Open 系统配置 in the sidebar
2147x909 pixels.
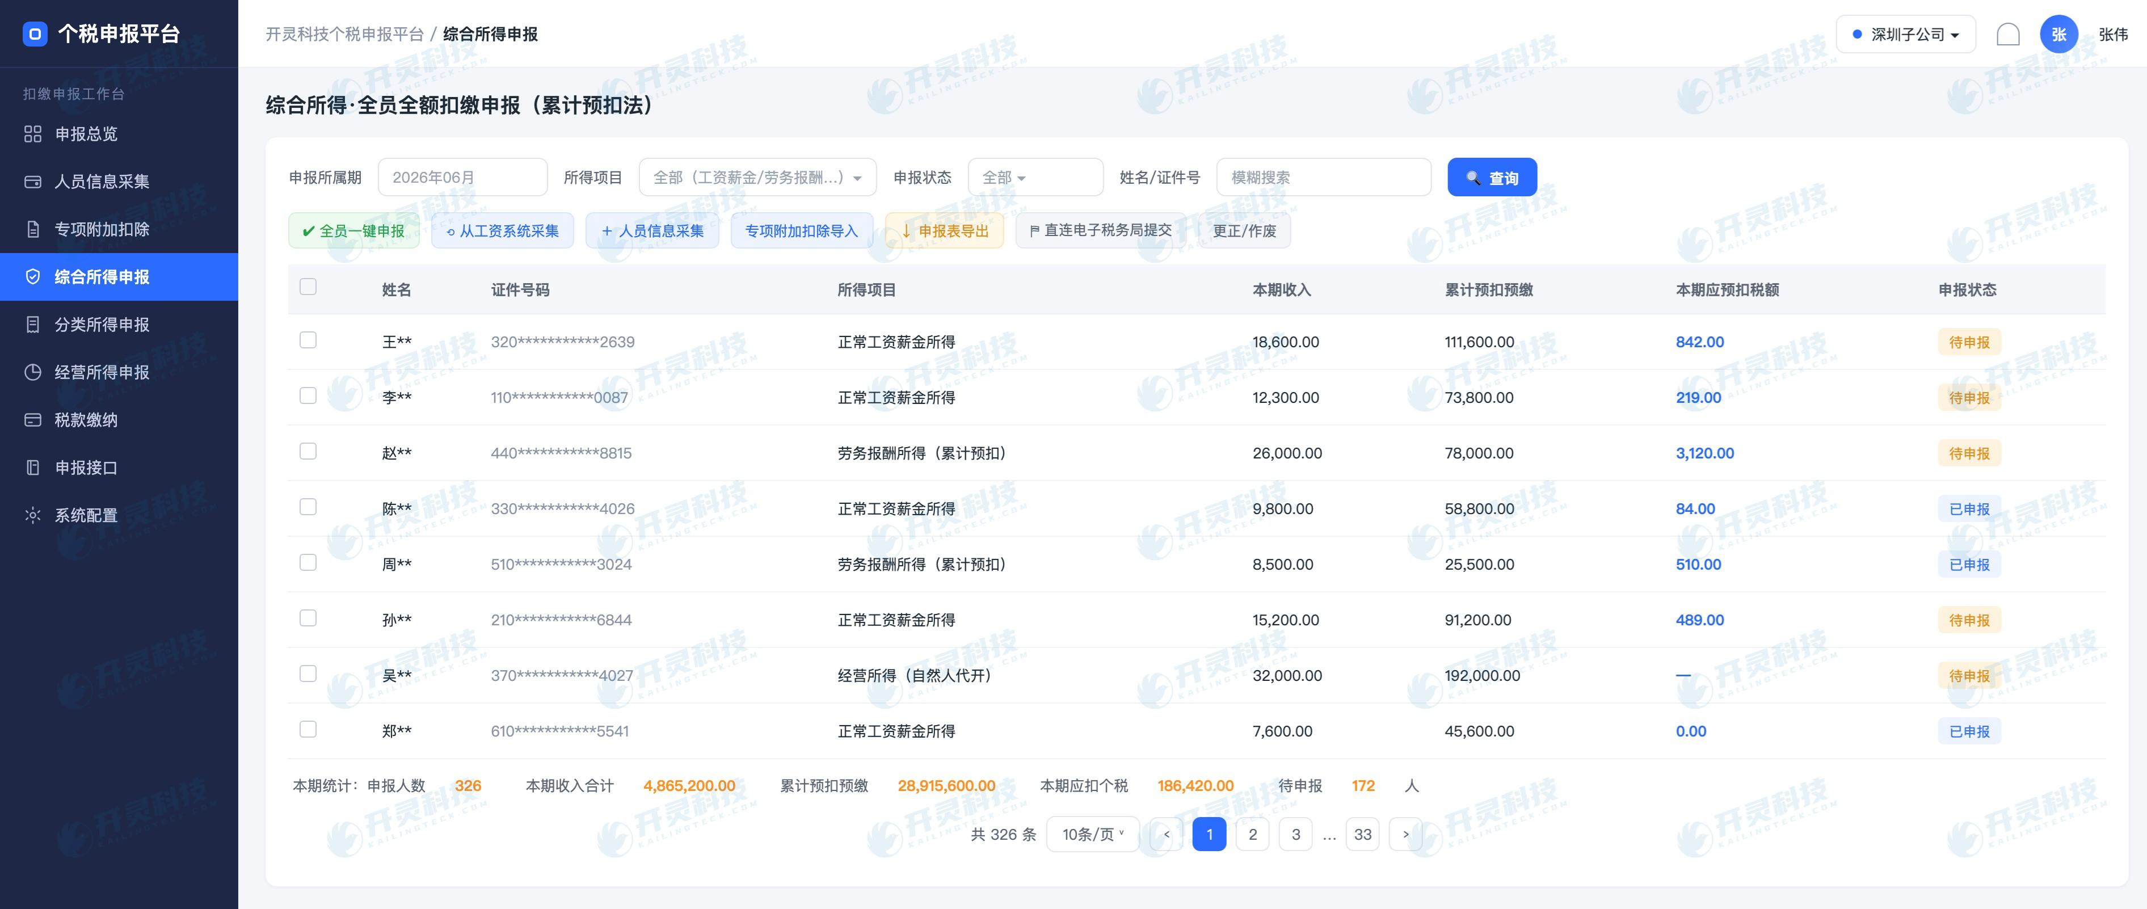coord(119,515)
